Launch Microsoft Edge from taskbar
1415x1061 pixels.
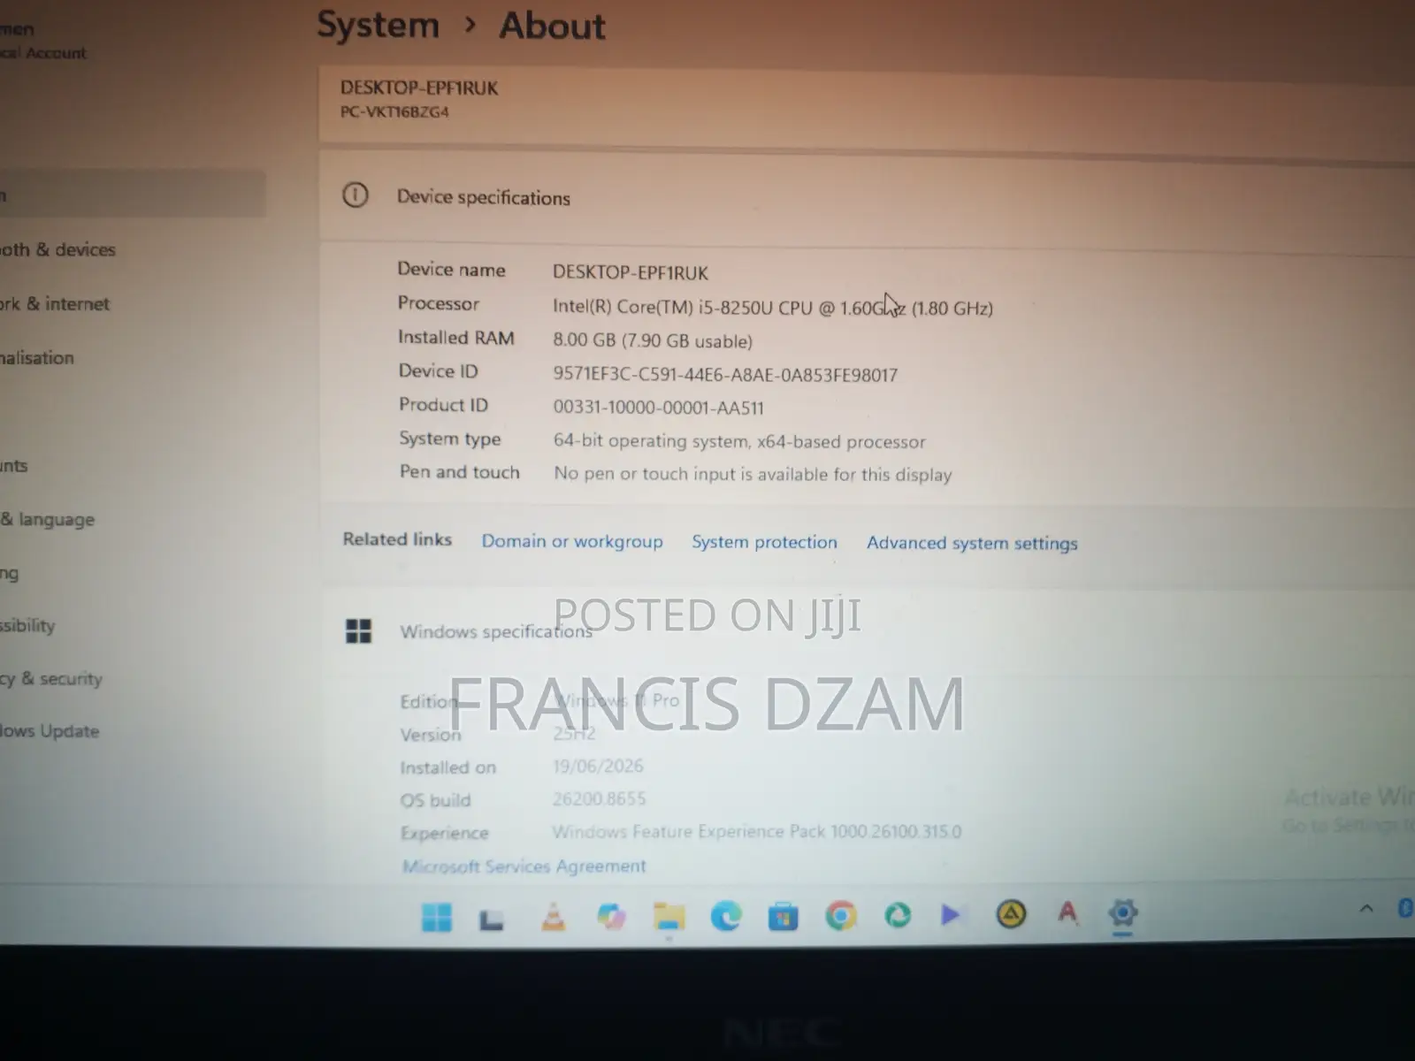726,916
